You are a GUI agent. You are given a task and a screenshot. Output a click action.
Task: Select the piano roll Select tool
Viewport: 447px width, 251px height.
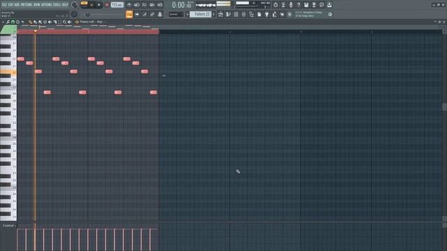pyautogui.click(x=60, y=22)
